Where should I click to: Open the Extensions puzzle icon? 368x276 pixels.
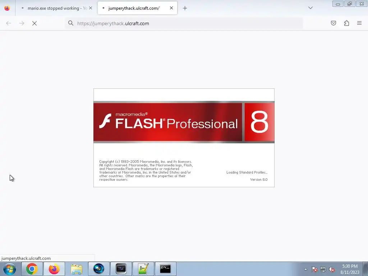click(346, 23)
